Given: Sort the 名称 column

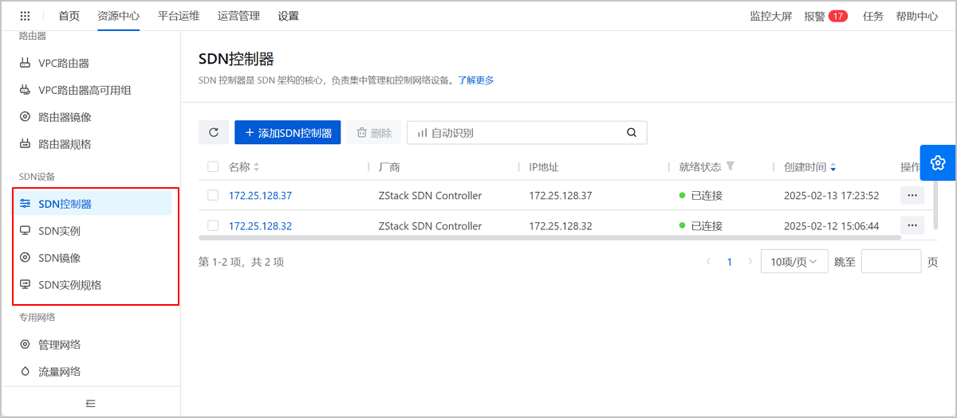Looking at the screenshot, I should (x=256, y=167).
